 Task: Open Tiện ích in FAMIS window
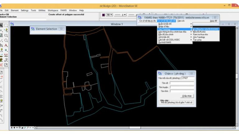coord(181,21)
